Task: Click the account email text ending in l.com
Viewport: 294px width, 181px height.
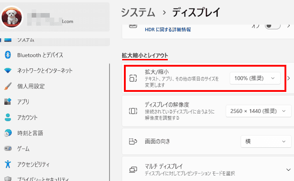Action: pos(68,22)
